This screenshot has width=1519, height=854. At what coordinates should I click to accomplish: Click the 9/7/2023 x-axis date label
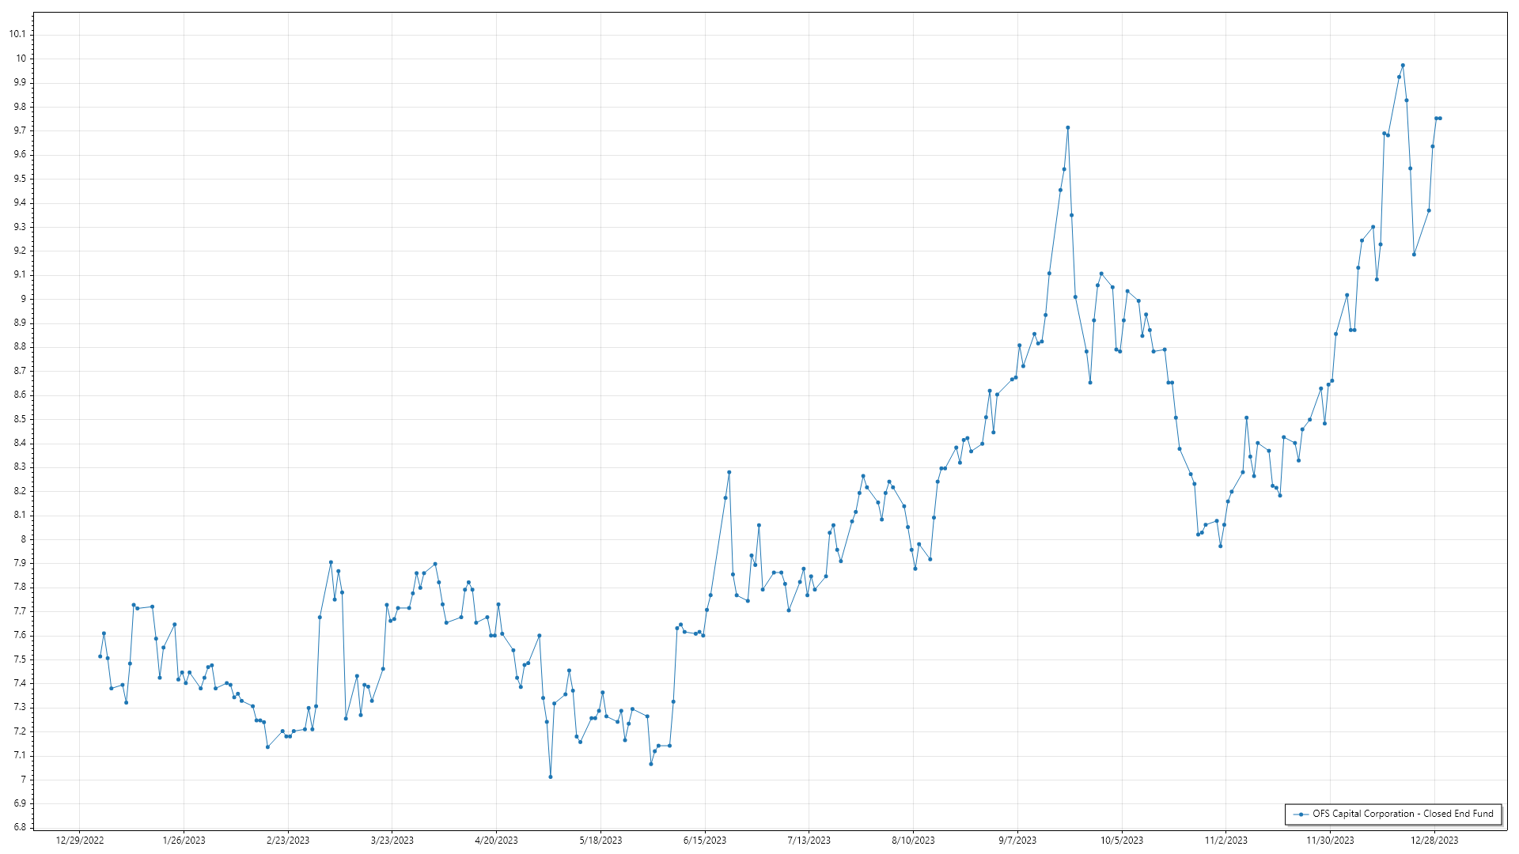pyautogui.click(x=1017, y=841)
